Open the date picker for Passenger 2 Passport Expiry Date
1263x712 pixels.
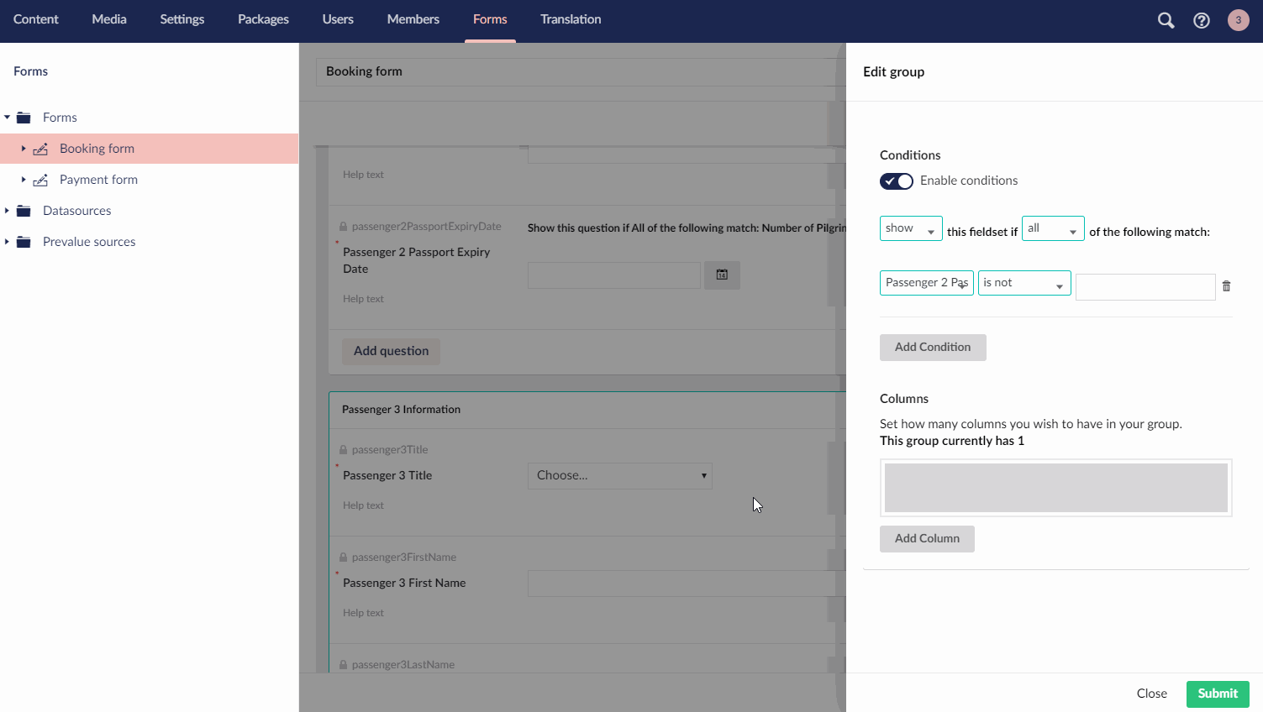point(722,275)
